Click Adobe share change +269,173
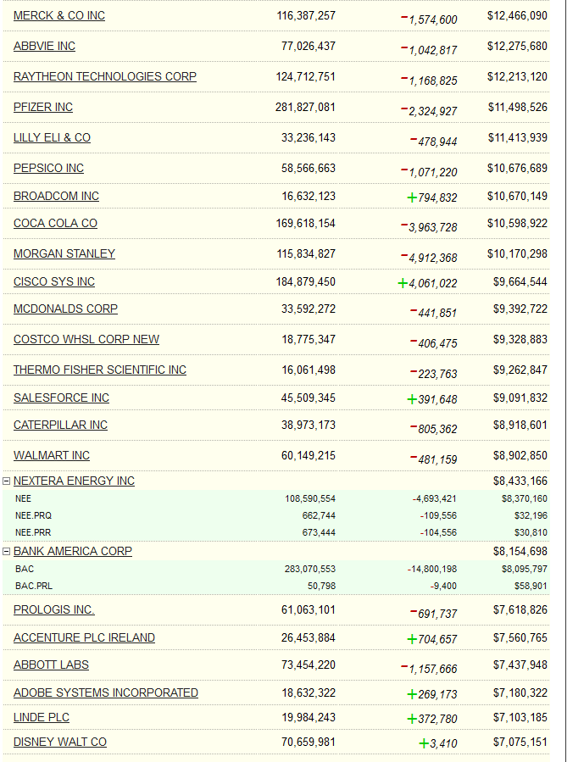This screenshot has height=762, width=567. coord(432,694)
